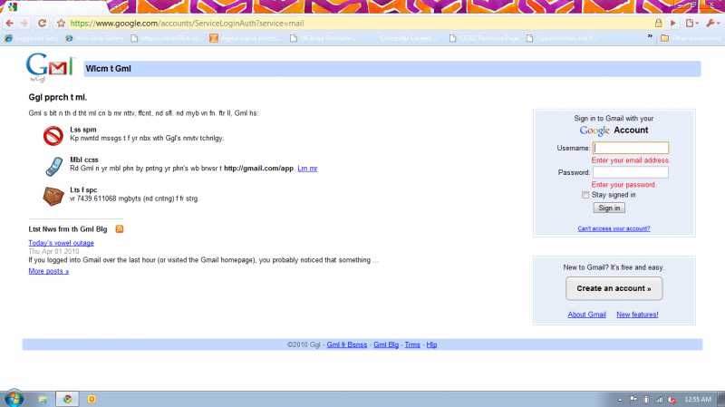
Task: Click the Go arrow beside the address bar
Action: point(673,24)
